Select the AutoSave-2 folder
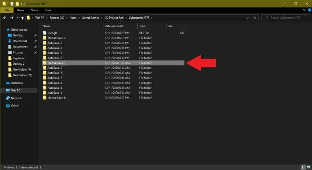Image resolution: width=312 pixels, height=170 pixels. point(55,48)
